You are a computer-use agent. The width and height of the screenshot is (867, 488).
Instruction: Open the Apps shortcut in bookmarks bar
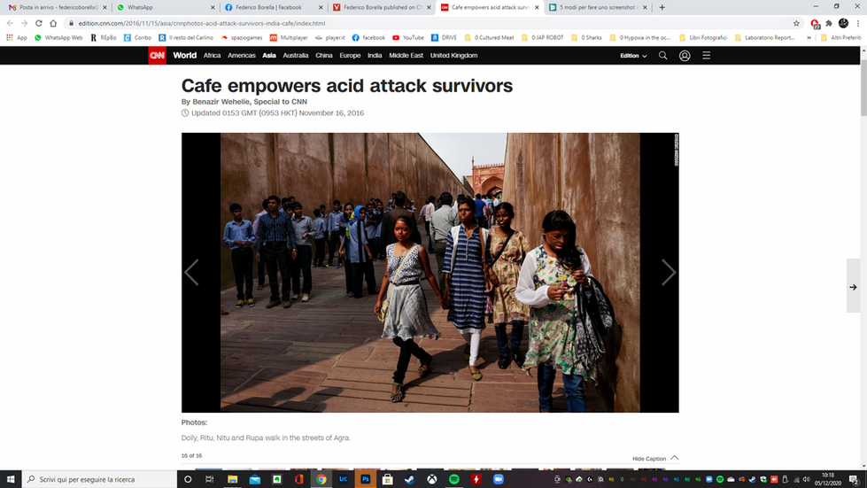pos(17,37)
